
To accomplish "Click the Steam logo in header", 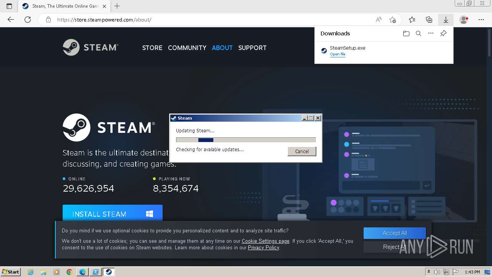I will click(90, 47).
